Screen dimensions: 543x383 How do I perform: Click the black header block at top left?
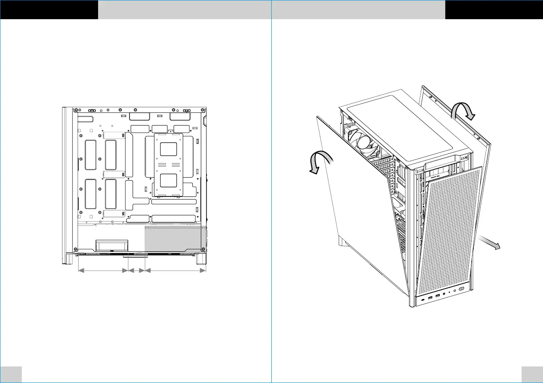(49, 10)
